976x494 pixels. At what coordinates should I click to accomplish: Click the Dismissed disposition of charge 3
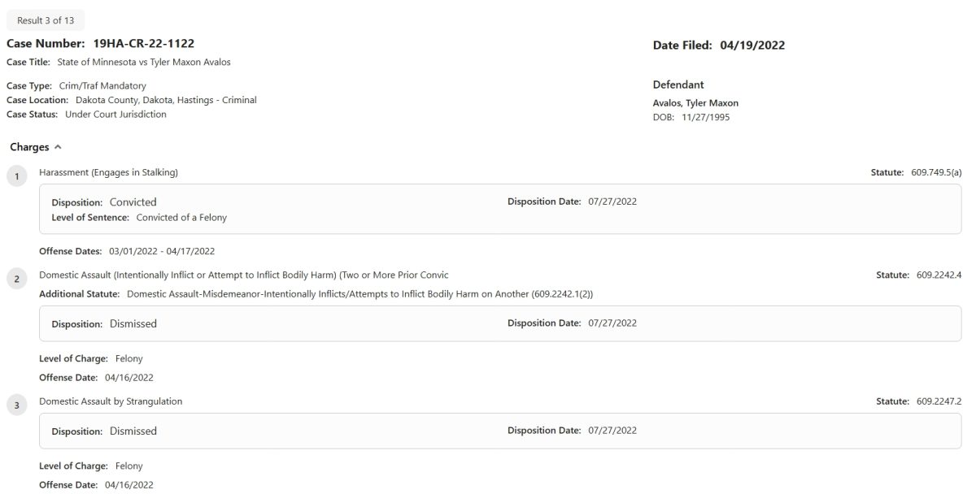point(133,431)
